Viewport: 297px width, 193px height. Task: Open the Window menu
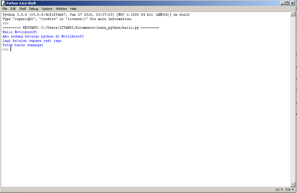click(61, 9)
